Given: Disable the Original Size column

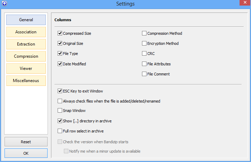Looking at the screenshot, I should 60,44.
